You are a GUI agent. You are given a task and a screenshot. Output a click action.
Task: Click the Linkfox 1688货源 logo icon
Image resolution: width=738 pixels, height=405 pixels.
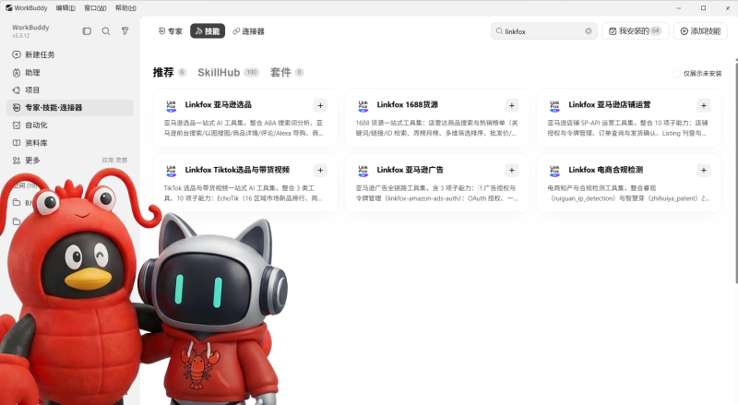(x=363, y=105)
